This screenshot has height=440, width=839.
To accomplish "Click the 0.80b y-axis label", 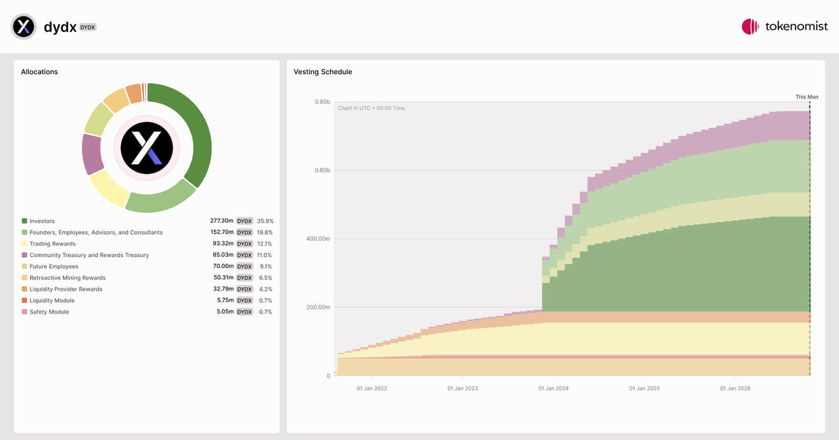I will point(322,102).
